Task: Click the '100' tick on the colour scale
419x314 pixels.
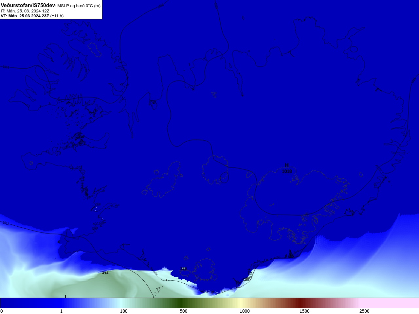Action: [x=124, y=311]
